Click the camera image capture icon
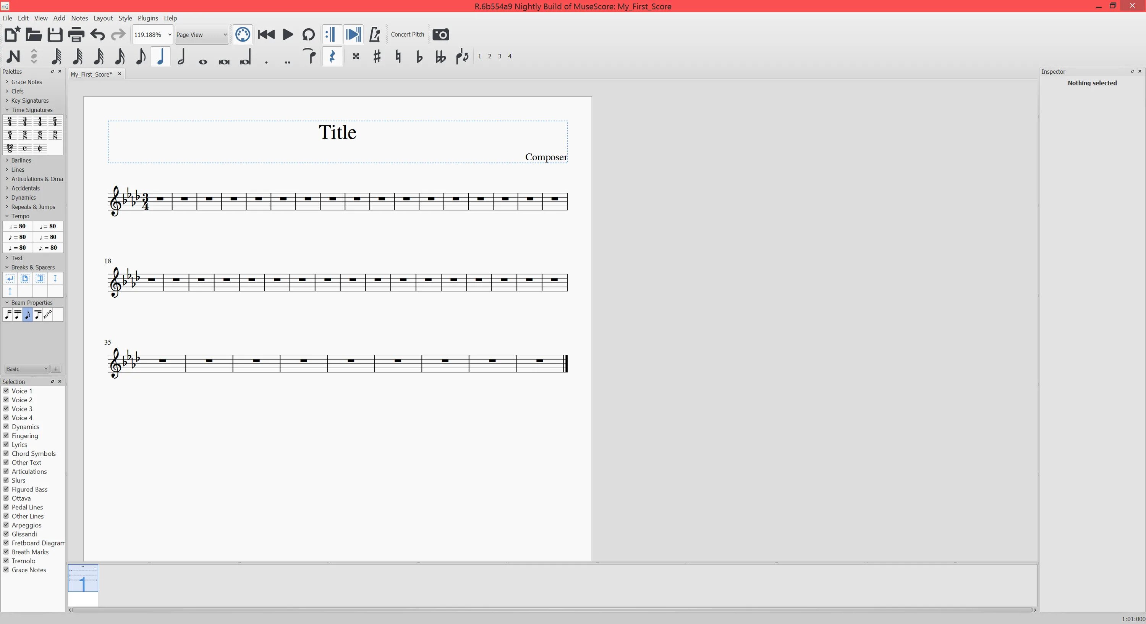Screen dimensions: 1146x624 click(x=440, y=34)
